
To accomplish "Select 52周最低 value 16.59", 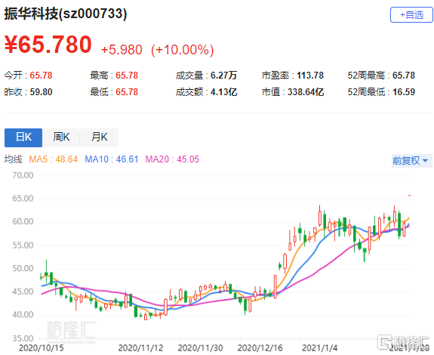I will [404, 92].
